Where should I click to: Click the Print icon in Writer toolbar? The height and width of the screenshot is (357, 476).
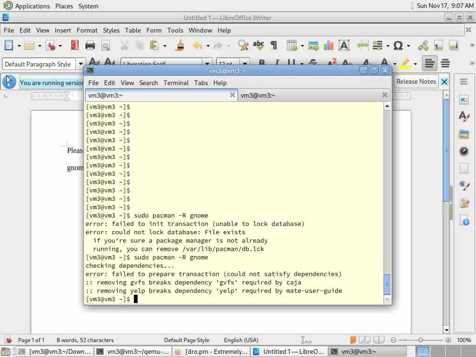pos(90,46)
